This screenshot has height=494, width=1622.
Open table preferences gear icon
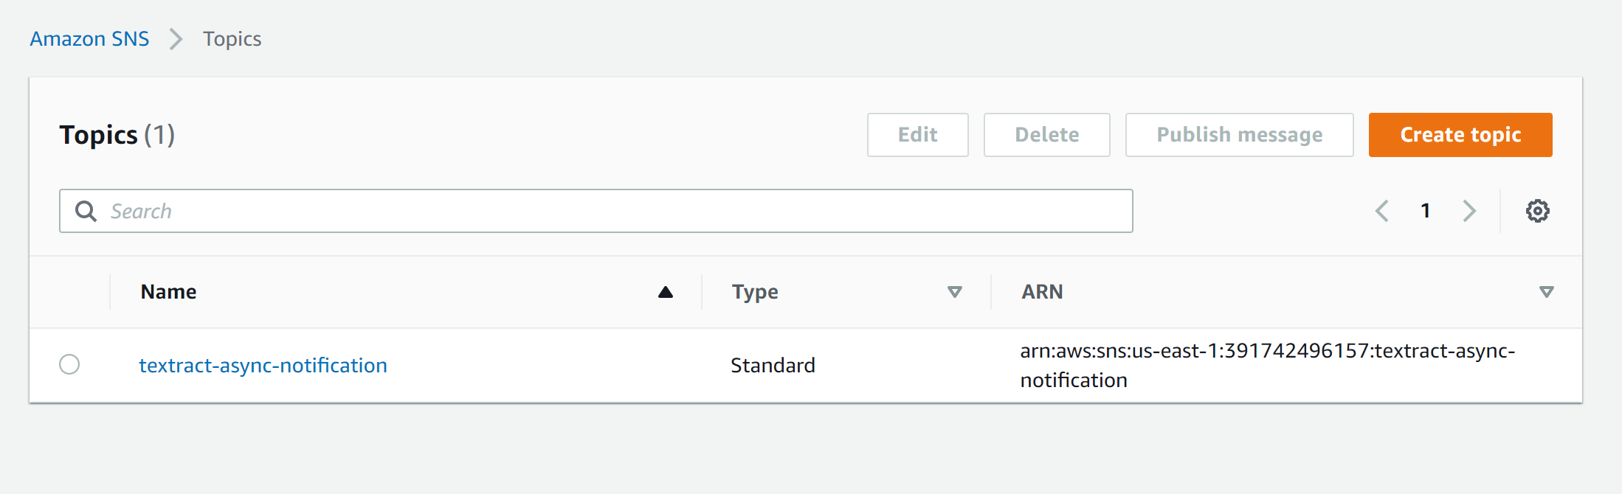tap(1537, 211)
